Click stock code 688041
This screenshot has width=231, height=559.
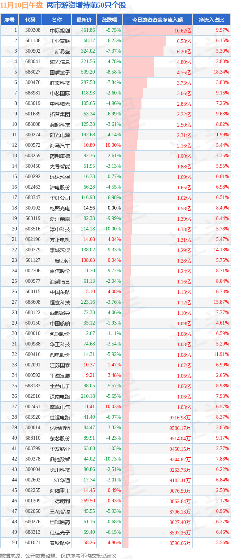[x=33, y=62]
